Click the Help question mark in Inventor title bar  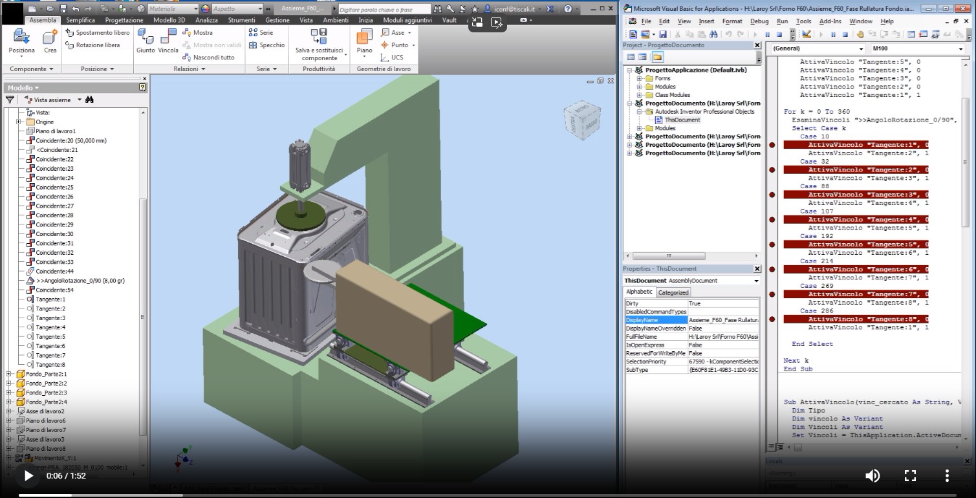(x=568, y=9)
